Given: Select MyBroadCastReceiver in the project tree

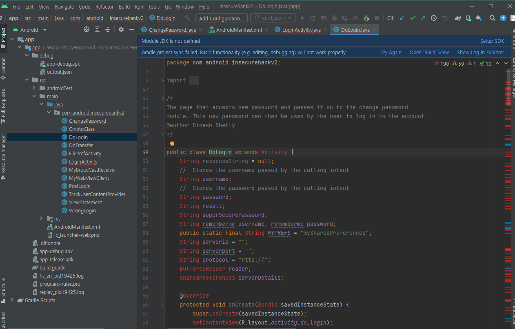Looking at the screenshot, I should coord(92,170).
